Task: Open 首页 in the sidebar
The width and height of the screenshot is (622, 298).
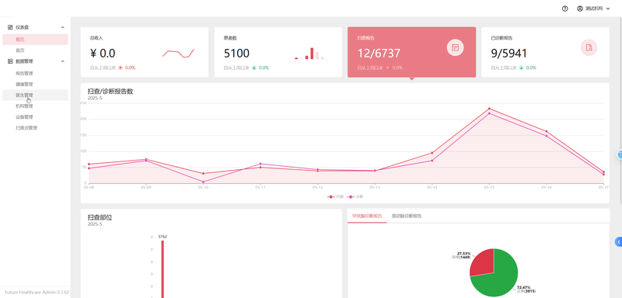Action: (35, 50)
